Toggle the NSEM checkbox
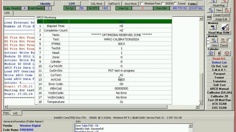This screenshot has height=132, width=236. pos(163,3)
